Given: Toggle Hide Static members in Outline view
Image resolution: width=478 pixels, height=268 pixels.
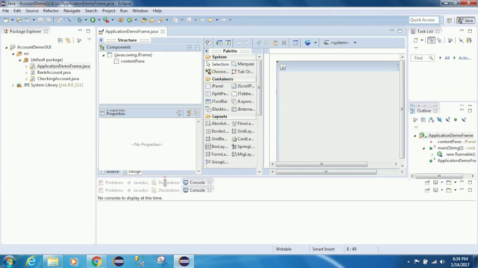Looking at the screenshot, I should (x=447, y=119).
